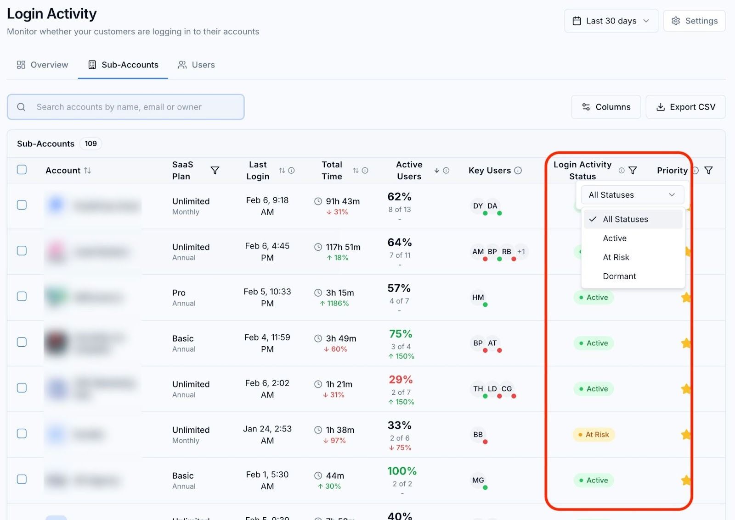735x520 pixels.
Task: Sort accounts by the Account column arrows
Action: click(x=87, y=171)
